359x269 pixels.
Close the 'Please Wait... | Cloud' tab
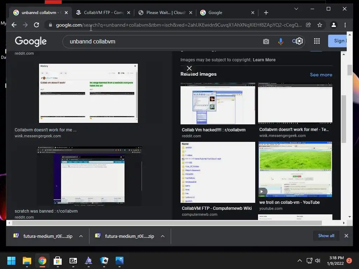[191, 13]
